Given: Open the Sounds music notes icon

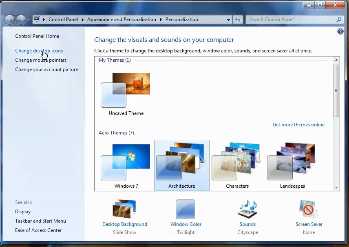Looking at the screenshot, I should [248, 209].
